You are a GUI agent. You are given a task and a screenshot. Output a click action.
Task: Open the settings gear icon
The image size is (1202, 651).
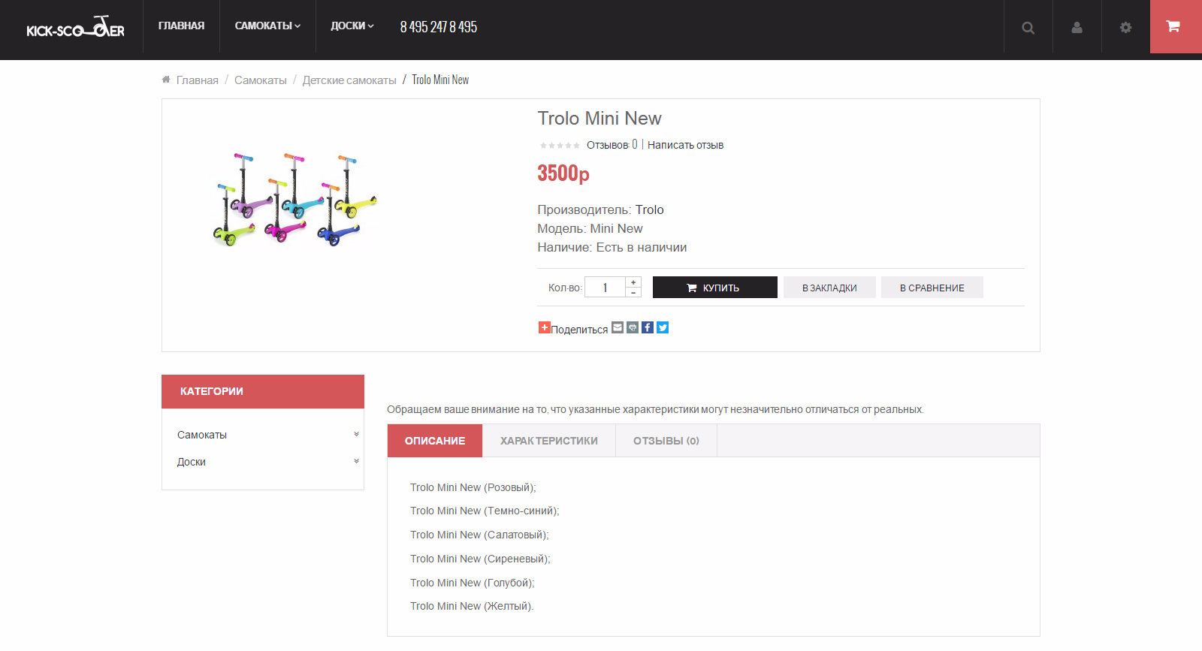click(1125, 28)
